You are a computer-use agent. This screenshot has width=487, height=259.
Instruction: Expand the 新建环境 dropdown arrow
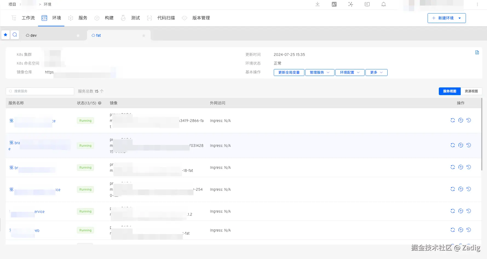[x=460, y=18]
